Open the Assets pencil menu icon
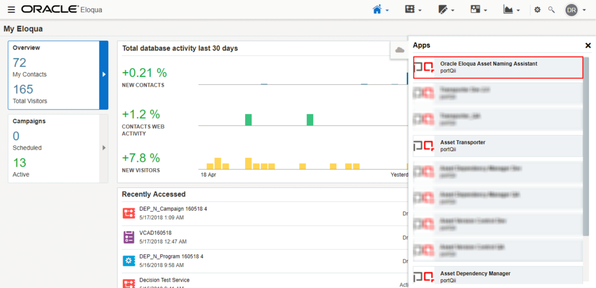The width and height of the screenshot is (596, 288). click(x=442, y=10)
